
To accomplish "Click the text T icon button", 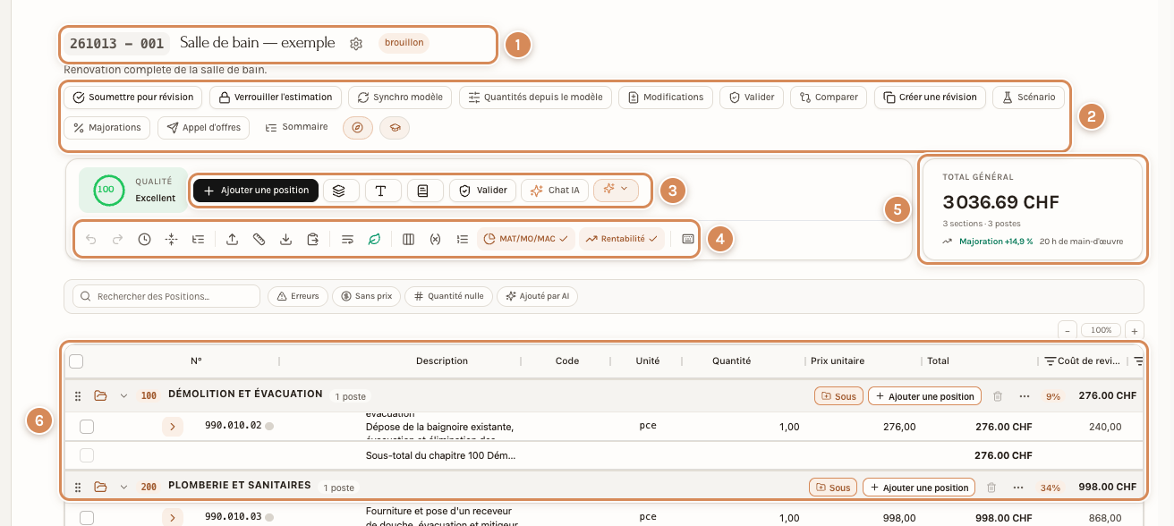I will (x=381, y=191).
